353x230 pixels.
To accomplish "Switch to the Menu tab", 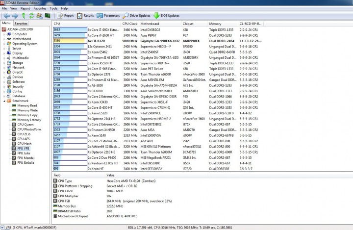I will coord(6,23).
